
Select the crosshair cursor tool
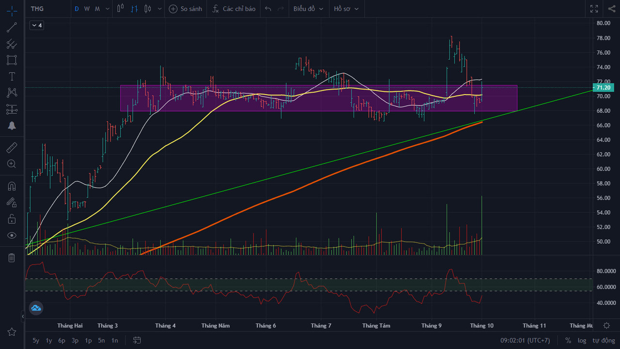[x=12, y=10]
